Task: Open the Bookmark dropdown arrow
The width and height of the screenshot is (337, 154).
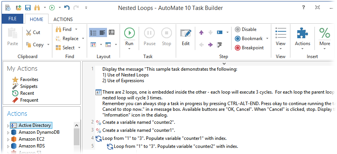Action: tap(267, 39)
